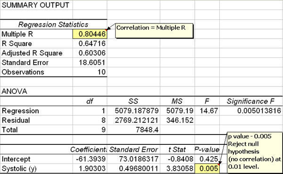Image resolution: width=283 pixels, height=174 pixels.
Task: Click the Correlation = Multiple R comment box
Action: click(154, 31)
